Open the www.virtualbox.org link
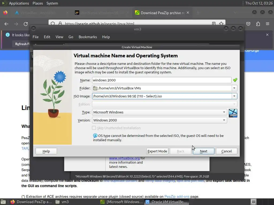The width and height of the screenshot is (274, 205). coord(124,158)
